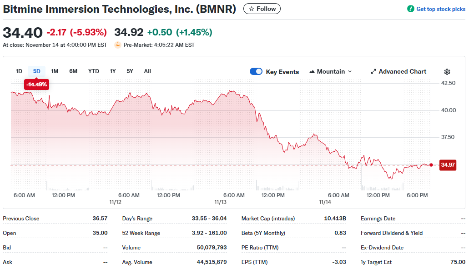This screenshot has height=274, width=474.
Task: Select the 1Y time range tab
Action: (x=113, y=71)
